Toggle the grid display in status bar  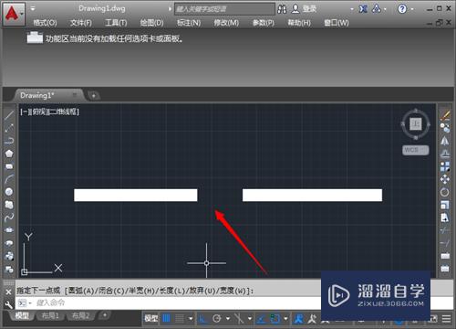pos(166,319)
